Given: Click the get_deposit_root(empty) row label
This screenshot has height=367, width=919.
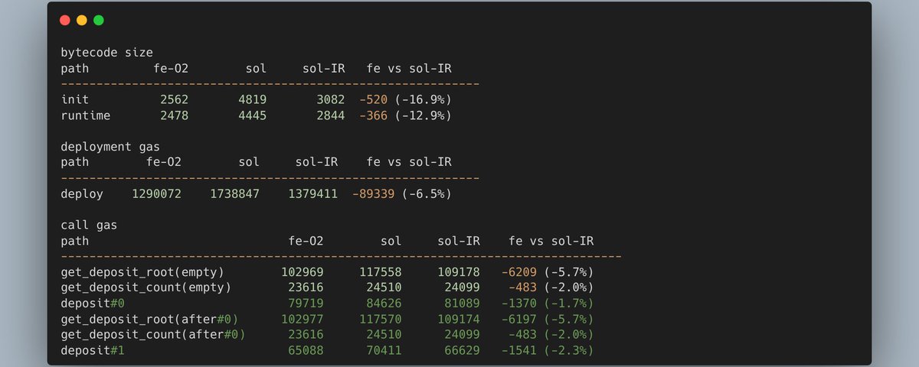Looking at the screenshot, I should (142, 272).
